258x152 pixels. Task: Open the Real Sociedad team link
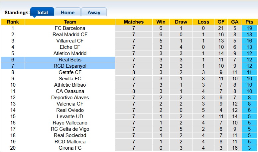pyautogui.click(x=70, y=135)
